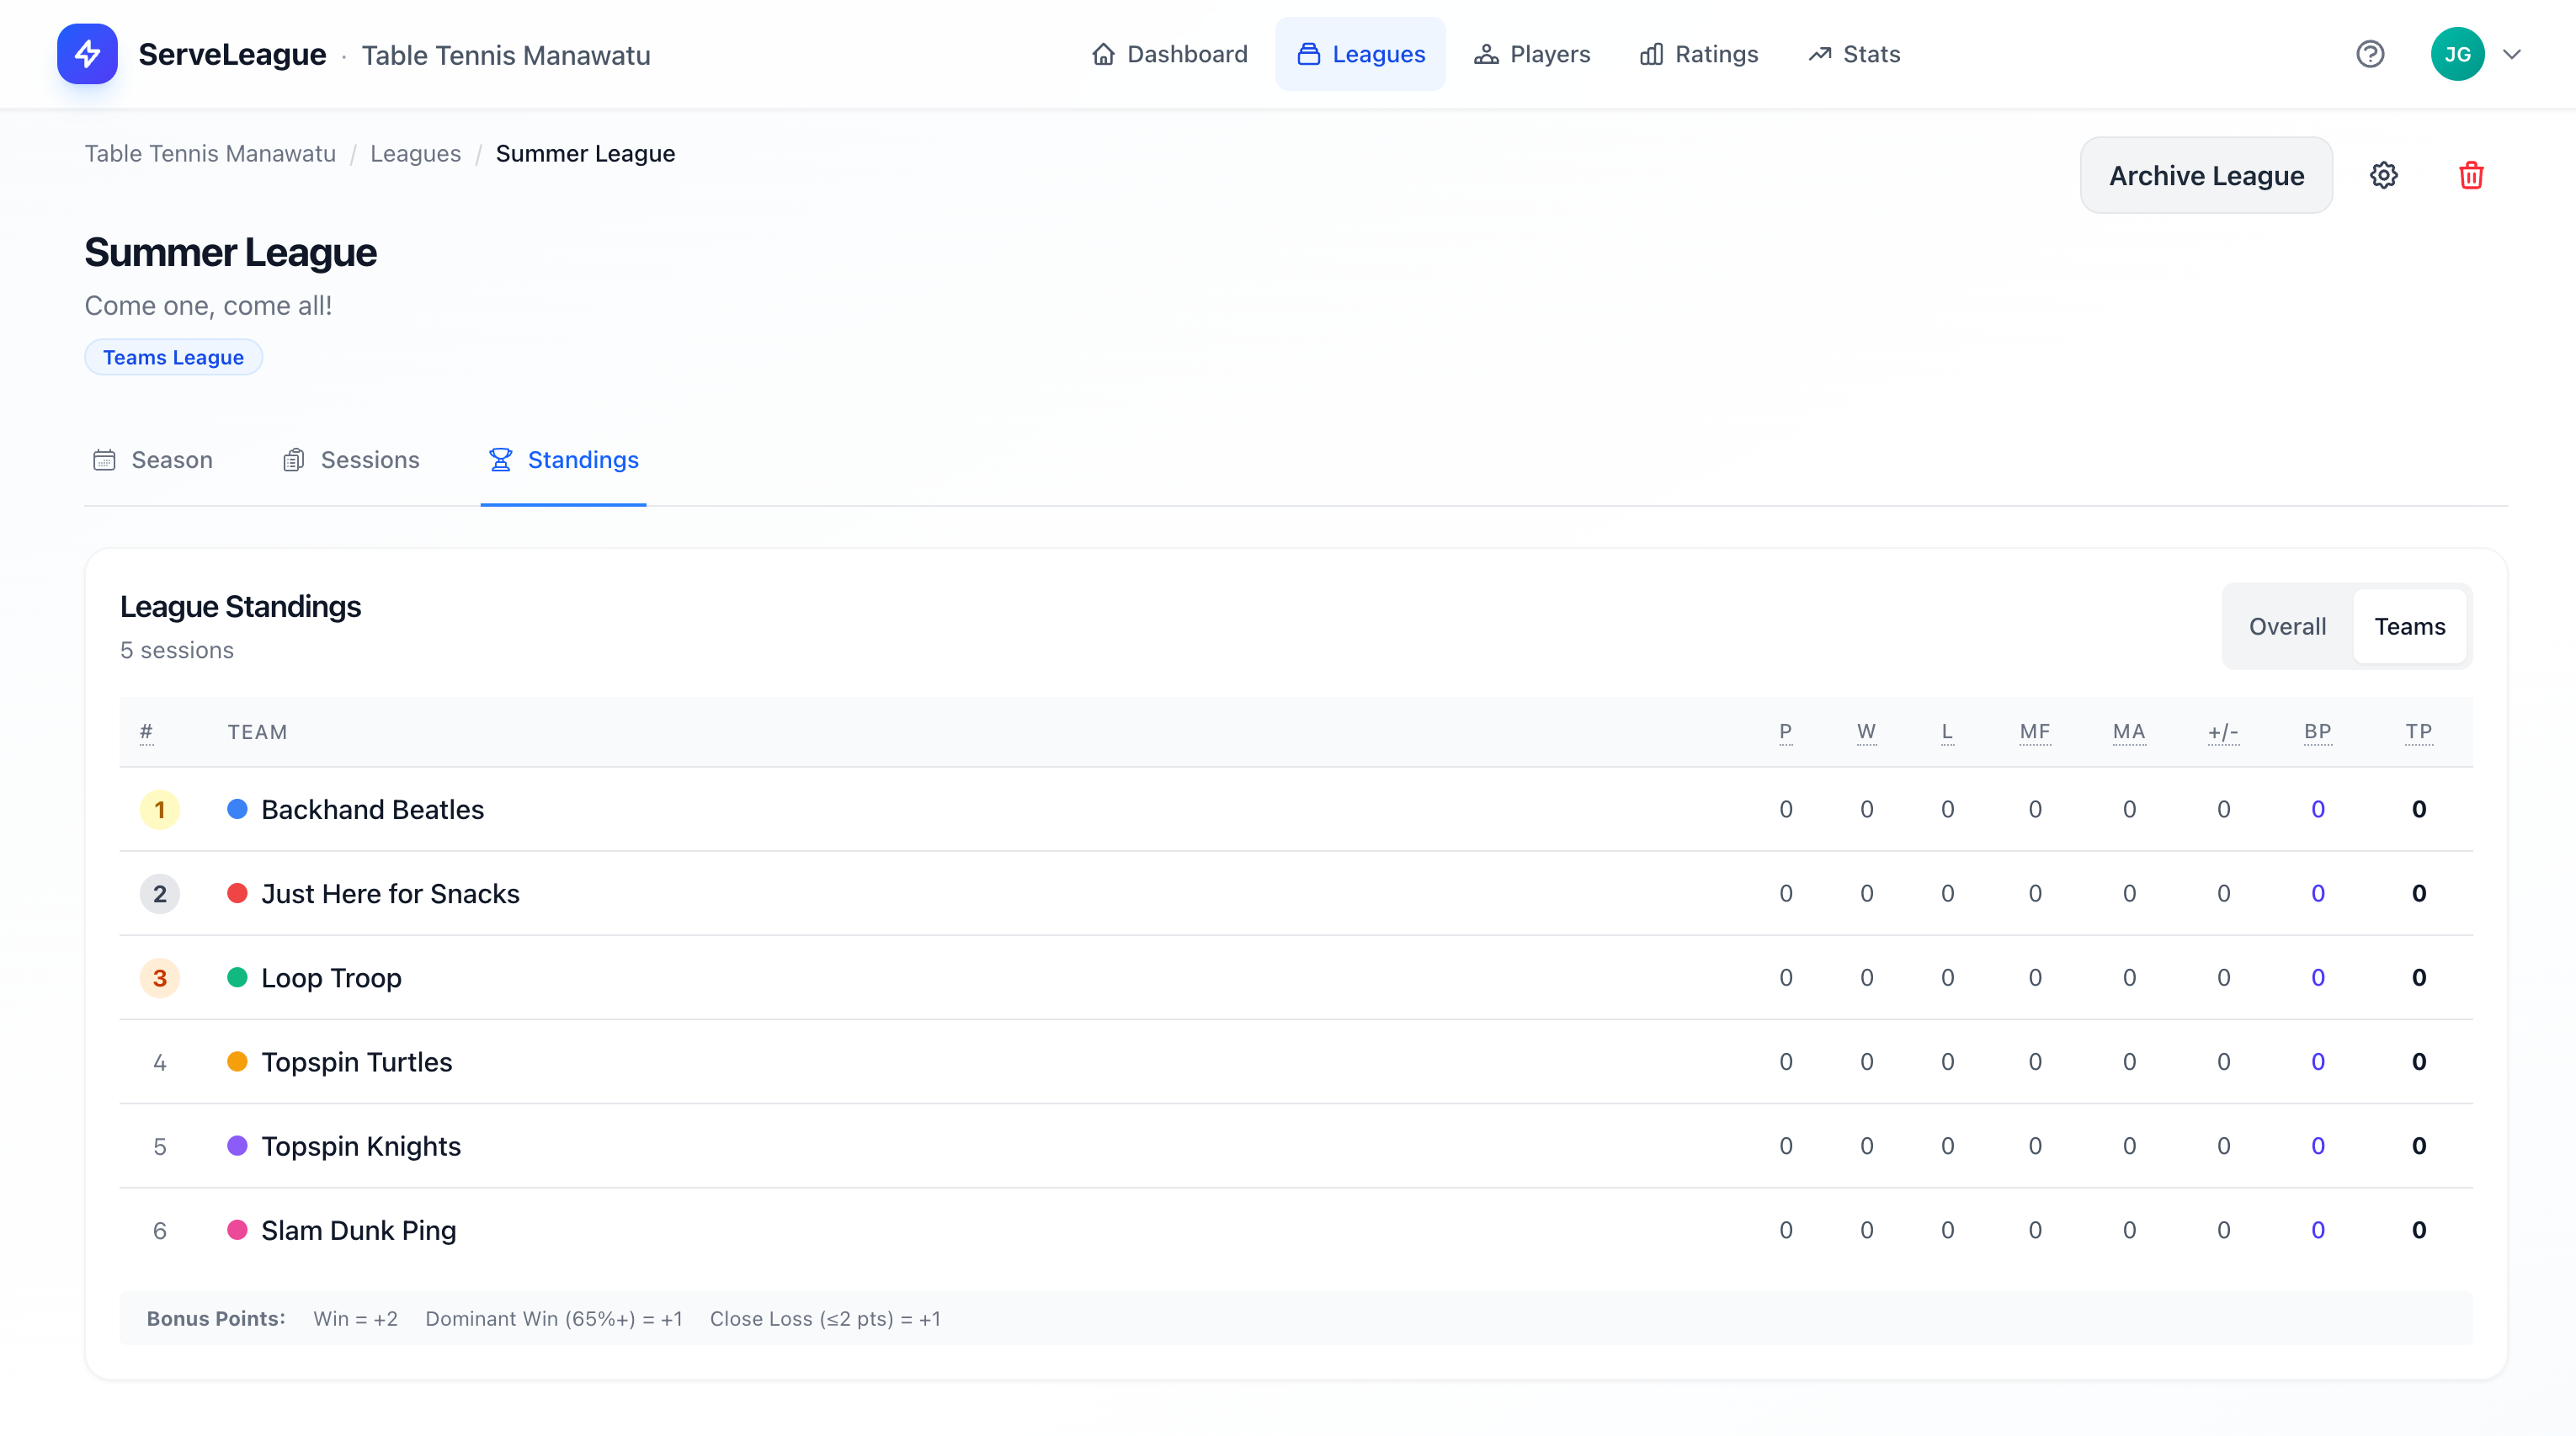Click the ServeLeague lightning bolt logo
This screenshot has height=1436, width=2576.
point(87,54)
